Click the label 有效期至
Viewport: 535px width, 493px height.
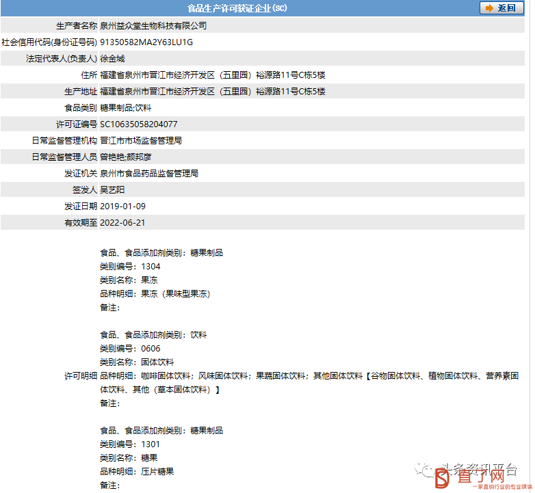tap(81, 223)
